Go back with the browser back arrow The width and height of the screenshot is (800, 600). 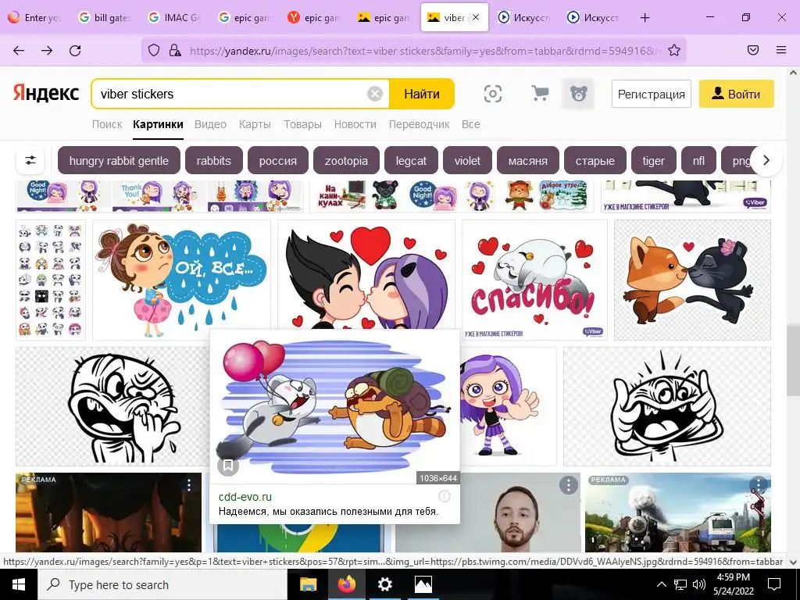point(19,50)
